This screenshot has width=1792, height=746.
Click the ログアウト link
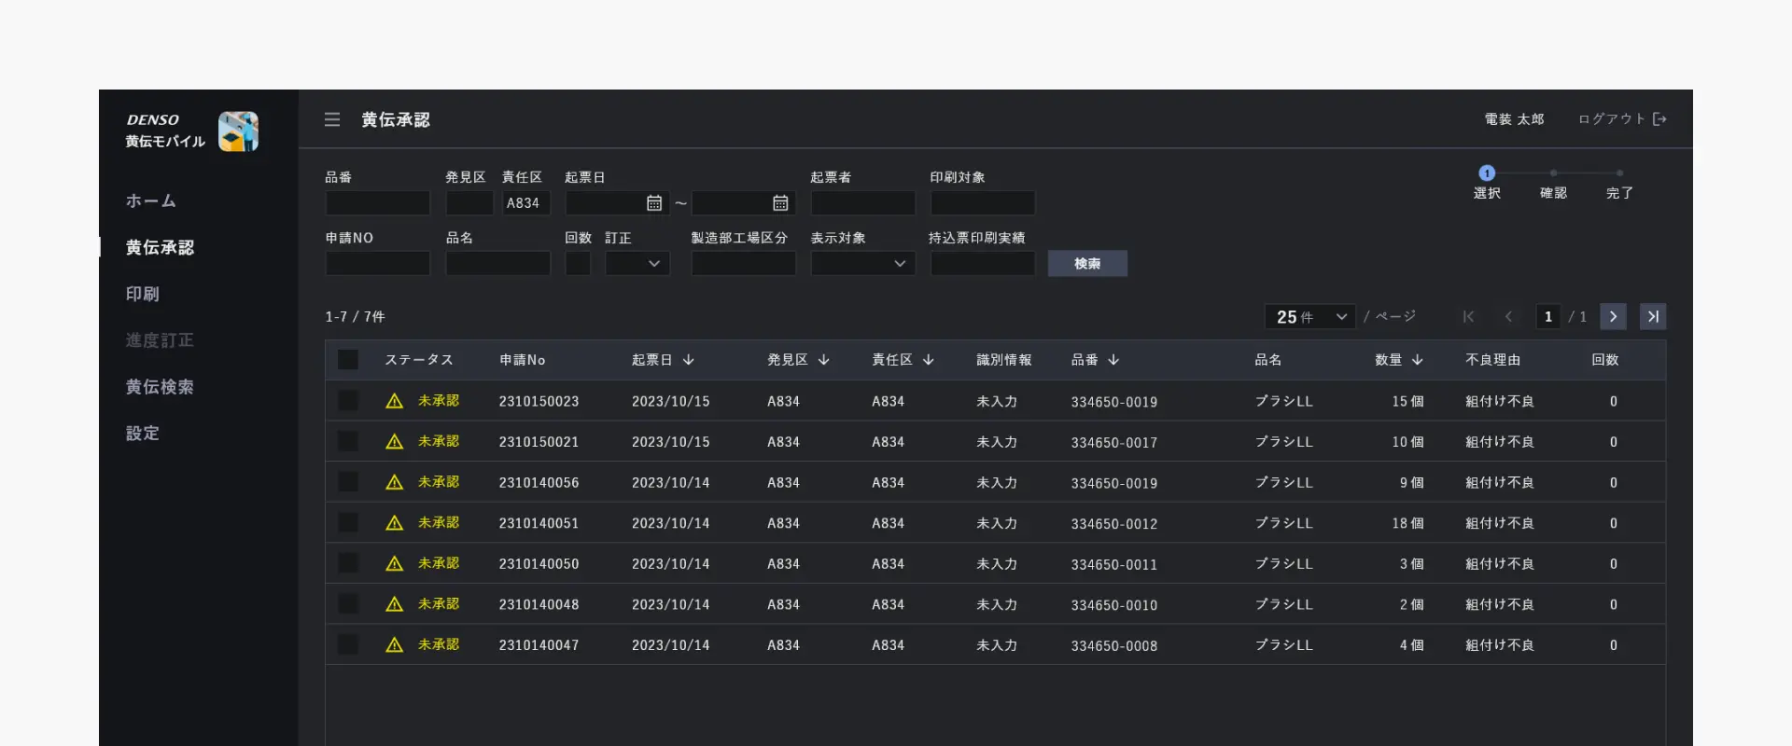tap(1611, 119)
